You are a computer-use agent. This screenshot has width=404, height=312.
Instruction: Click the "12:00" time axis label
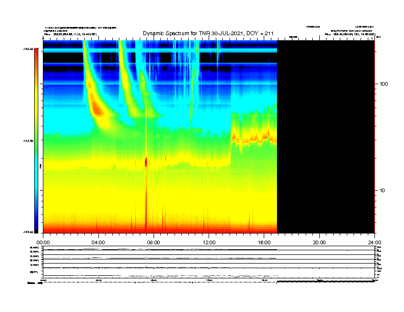click(x=209, y=243)
